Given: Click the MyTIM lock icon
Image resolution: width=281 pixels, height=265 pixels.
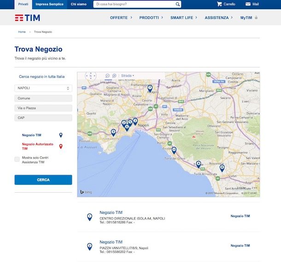Looking at the screenshot, I should (256, 18).
